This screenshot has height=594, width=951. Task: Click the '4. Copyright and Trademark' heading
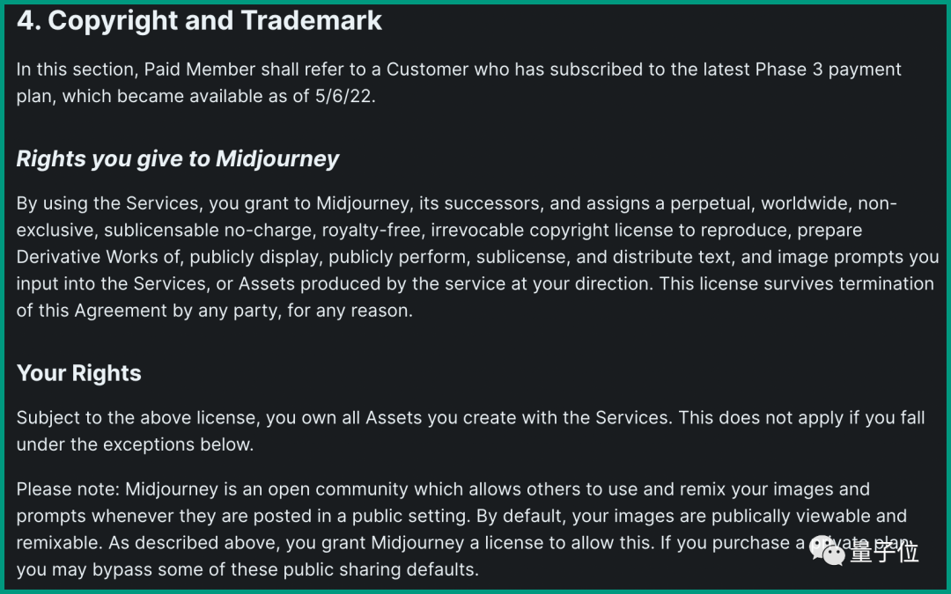click(200, 22)
